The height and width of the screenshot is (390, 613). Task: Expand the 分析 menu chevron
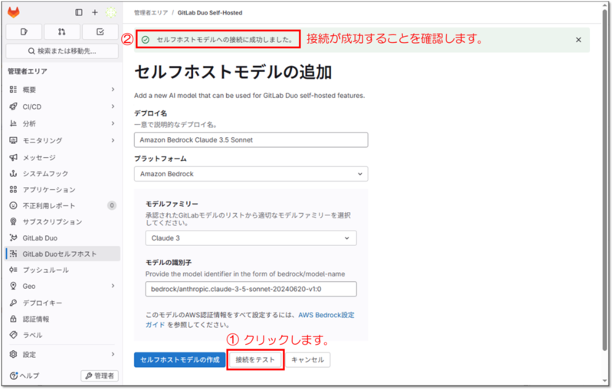(x=113, y=123)
